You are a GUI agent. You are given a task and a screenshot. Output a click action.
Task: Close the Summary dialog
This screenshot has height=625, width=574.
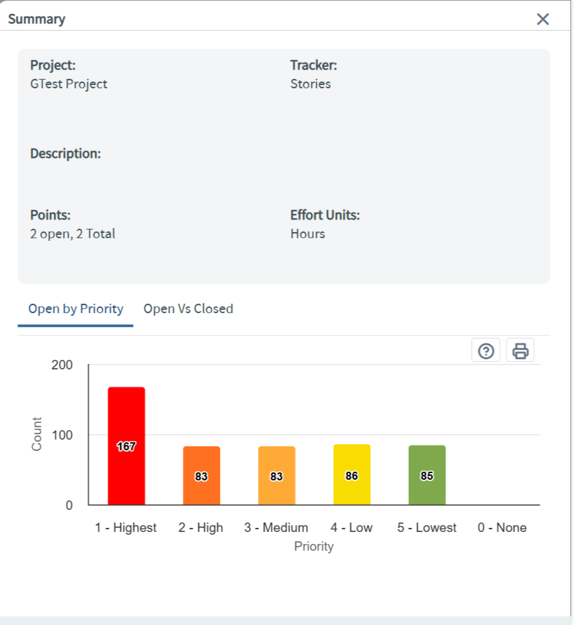543,19
